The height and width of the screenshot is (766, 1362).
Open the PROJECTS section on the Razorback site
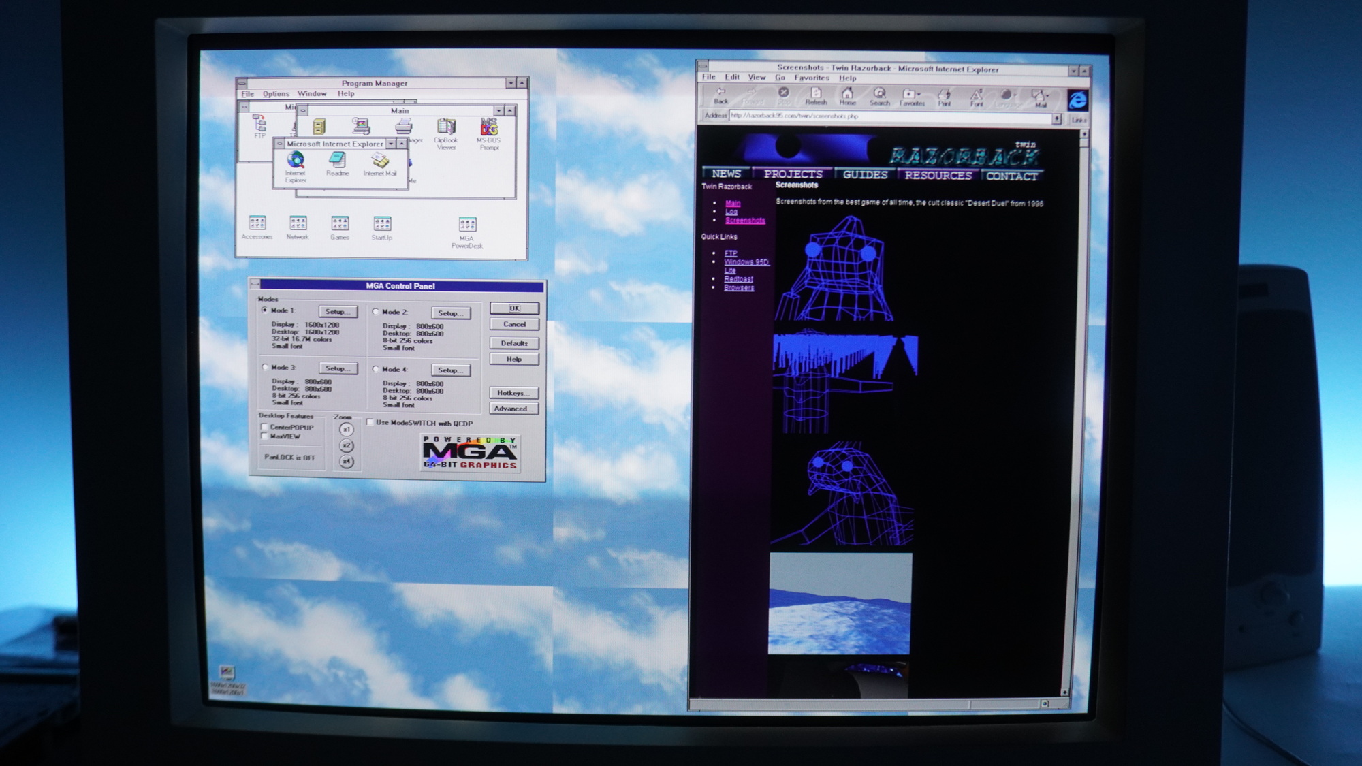click(793, 174)
